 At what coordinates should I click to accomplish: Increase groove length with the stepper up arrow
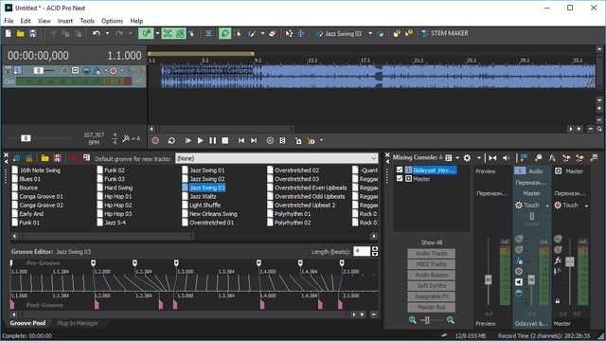point(375,249)
